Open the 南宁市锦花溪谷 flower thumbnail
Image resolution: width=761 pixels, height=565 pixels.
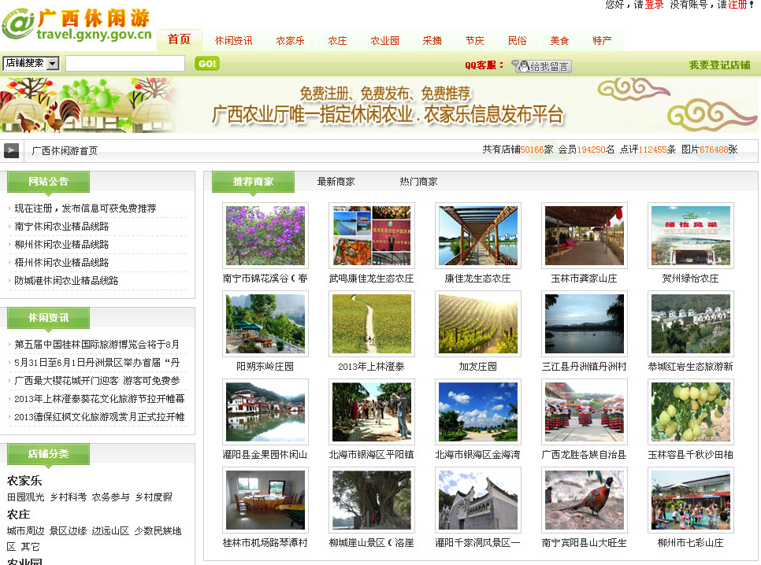[x=265, y=236]
